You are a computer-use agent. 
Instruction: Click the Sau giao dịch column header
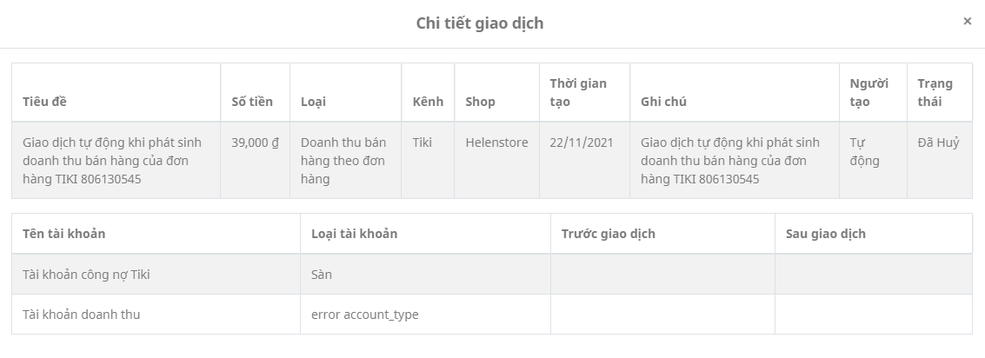825,234
